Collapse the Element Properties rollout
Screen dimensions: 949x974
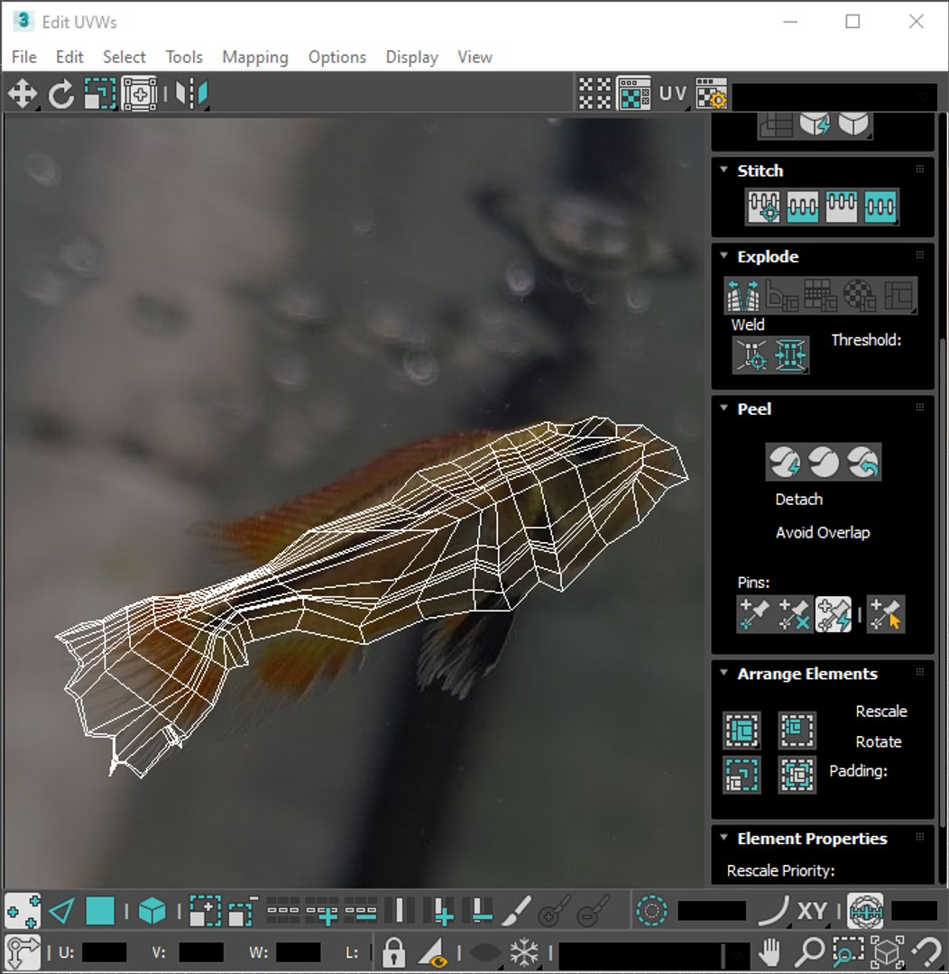coord(723,837)
